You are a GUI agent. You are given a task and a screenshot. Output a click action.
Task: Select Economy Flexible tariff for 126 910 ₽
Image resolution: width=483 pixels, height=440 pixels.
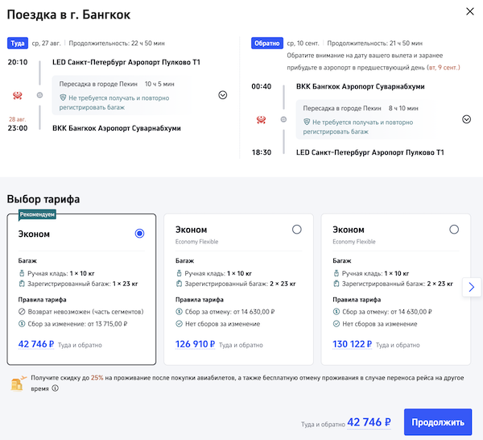[x=297, y=230]
